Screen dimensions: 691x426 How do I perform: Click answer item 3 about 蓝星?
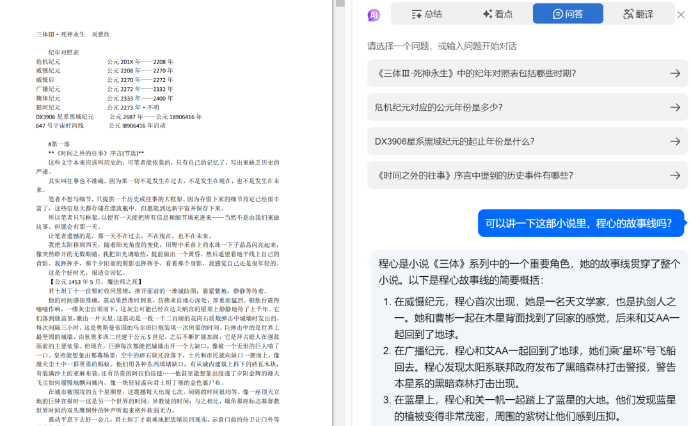tap(529, 408)
